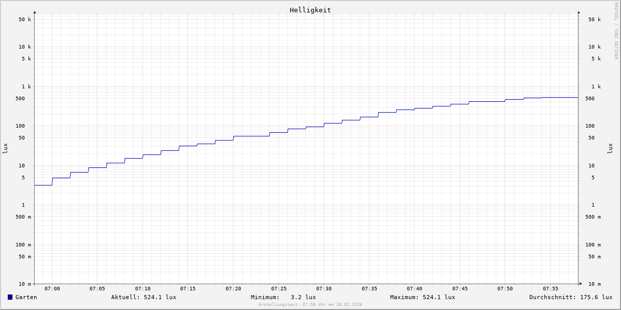Click the red arrow ending the time axis
621x310 pixels.
pos(581,284)
